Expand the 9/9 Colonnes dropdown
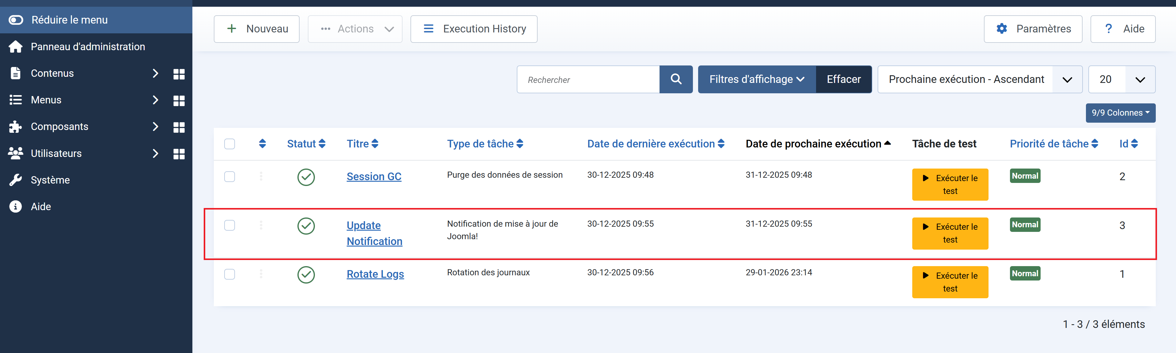The image size is (1176, 353). coord(1120,113)
